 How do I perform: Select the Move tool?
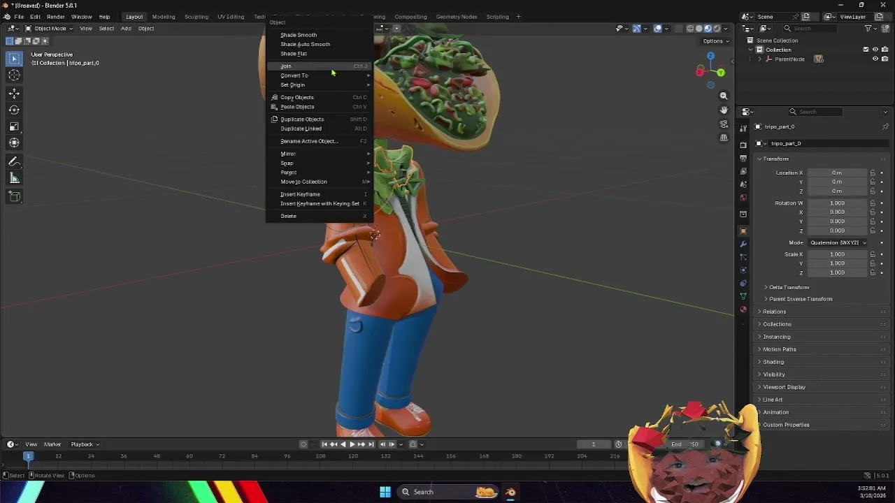tap(14, 94)
